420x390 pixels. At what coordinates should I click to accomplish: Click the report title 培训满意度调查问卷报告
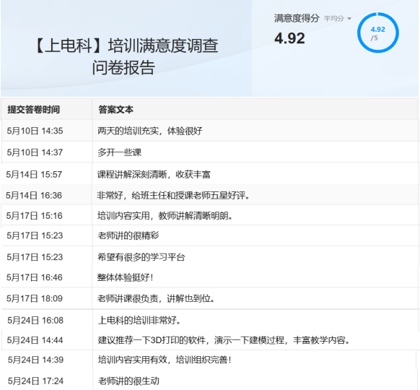(126, 56)
